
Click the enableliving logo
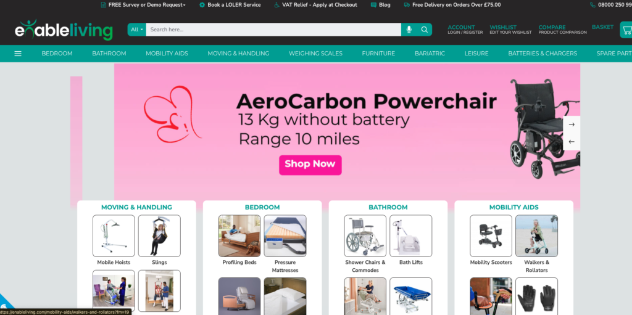(64, 30)
